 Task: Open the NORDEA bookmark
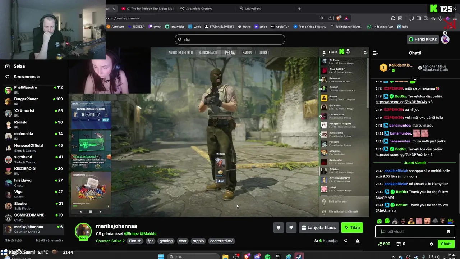tap(136, 27)
